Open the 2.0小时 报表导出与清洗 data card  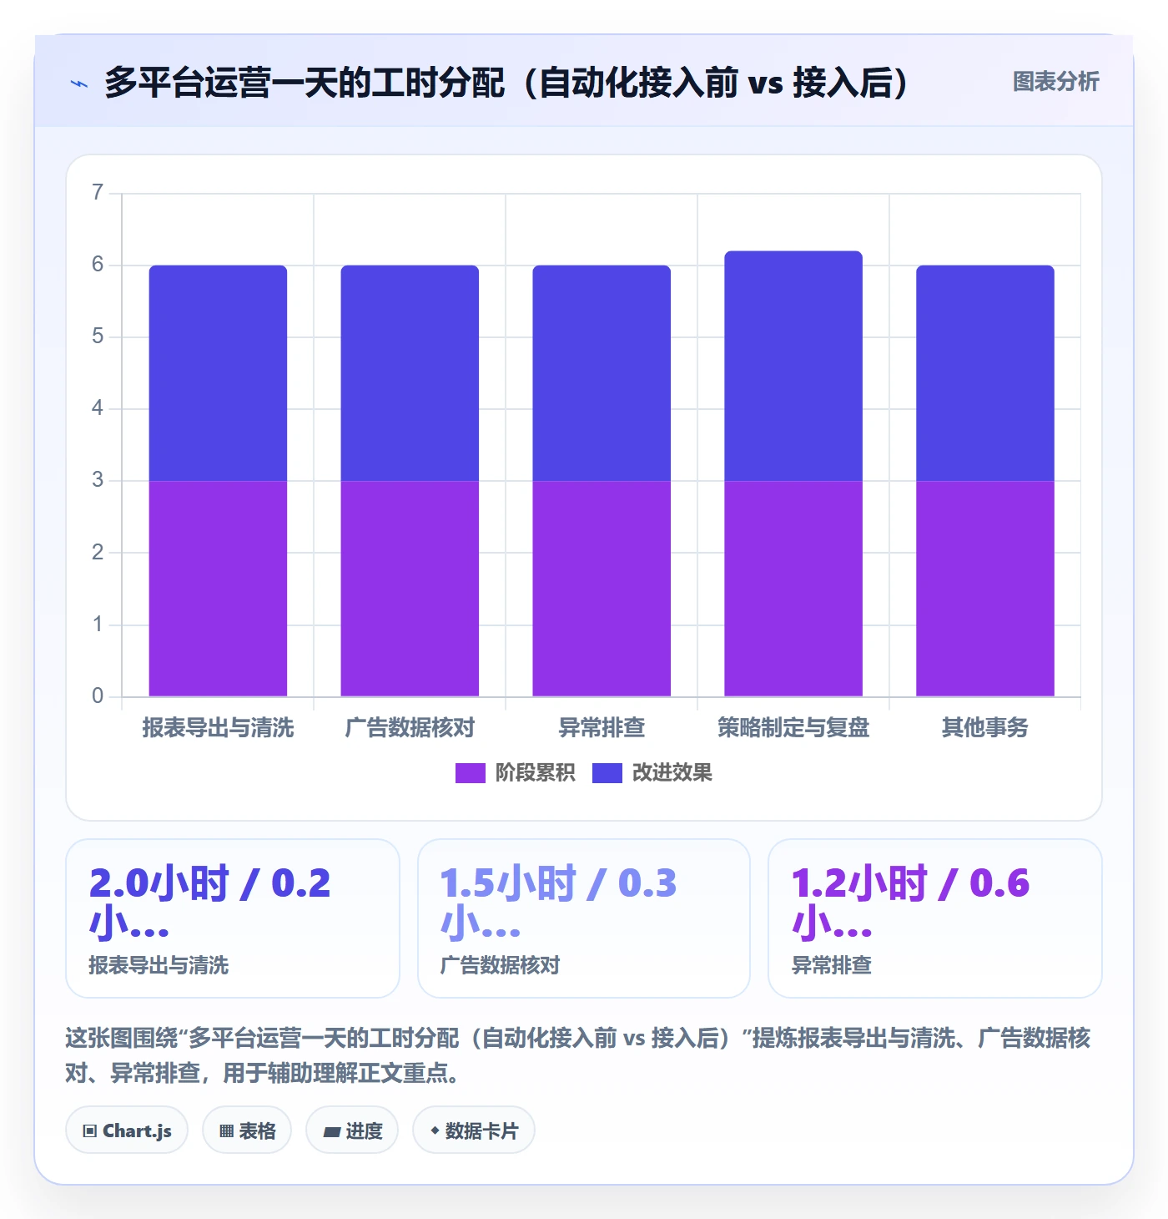(233, 918)
